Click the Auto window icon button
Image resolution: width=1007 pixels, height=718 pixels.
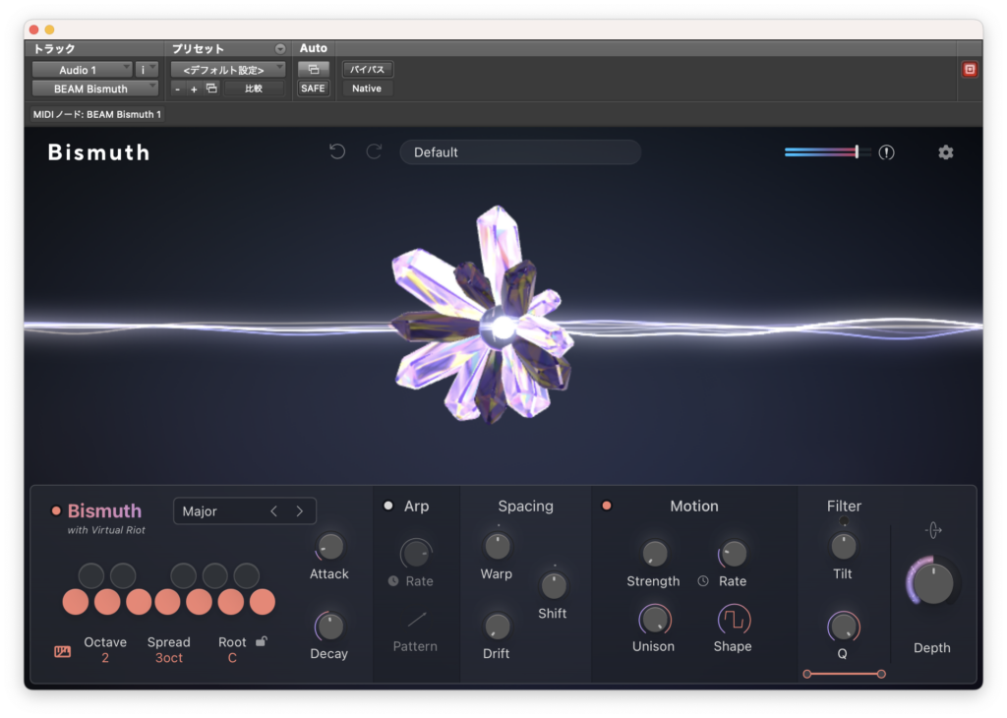click(314, 70)
